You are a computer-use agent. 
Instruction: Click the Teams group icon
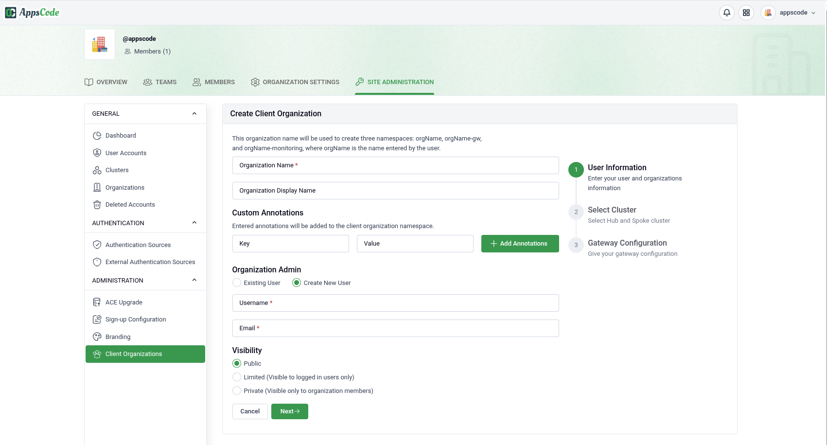click(x=148, y=82)
